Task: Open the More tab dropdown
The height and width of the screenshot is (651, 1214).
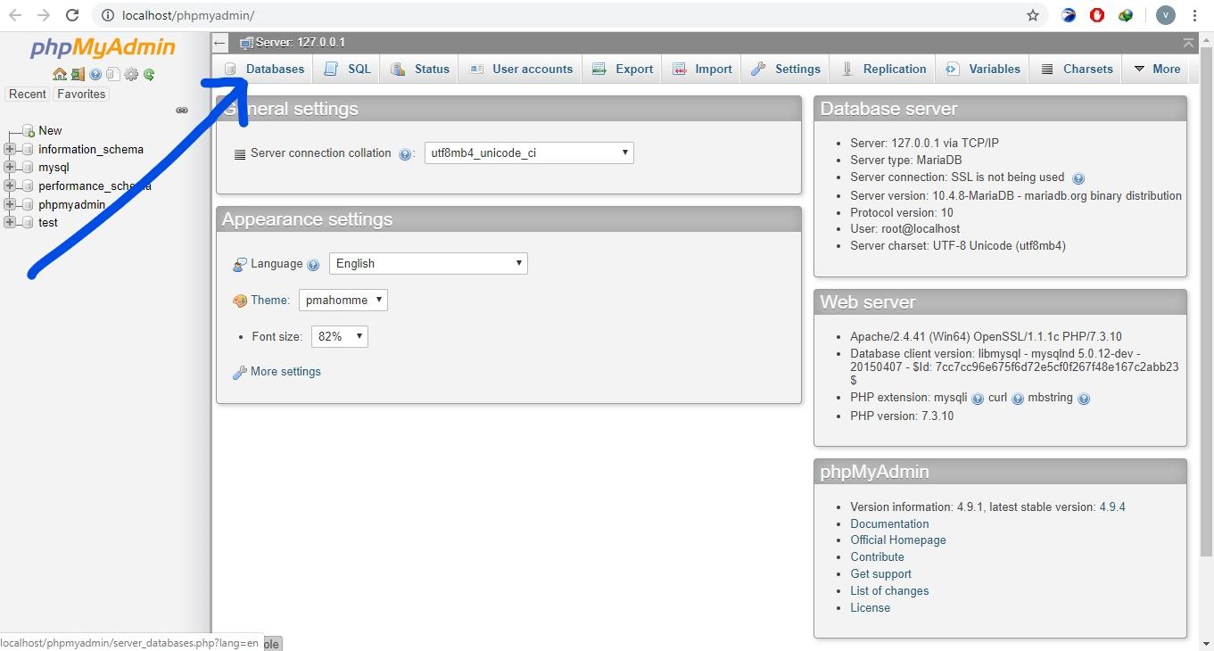Action: [x=1157, y=69]
